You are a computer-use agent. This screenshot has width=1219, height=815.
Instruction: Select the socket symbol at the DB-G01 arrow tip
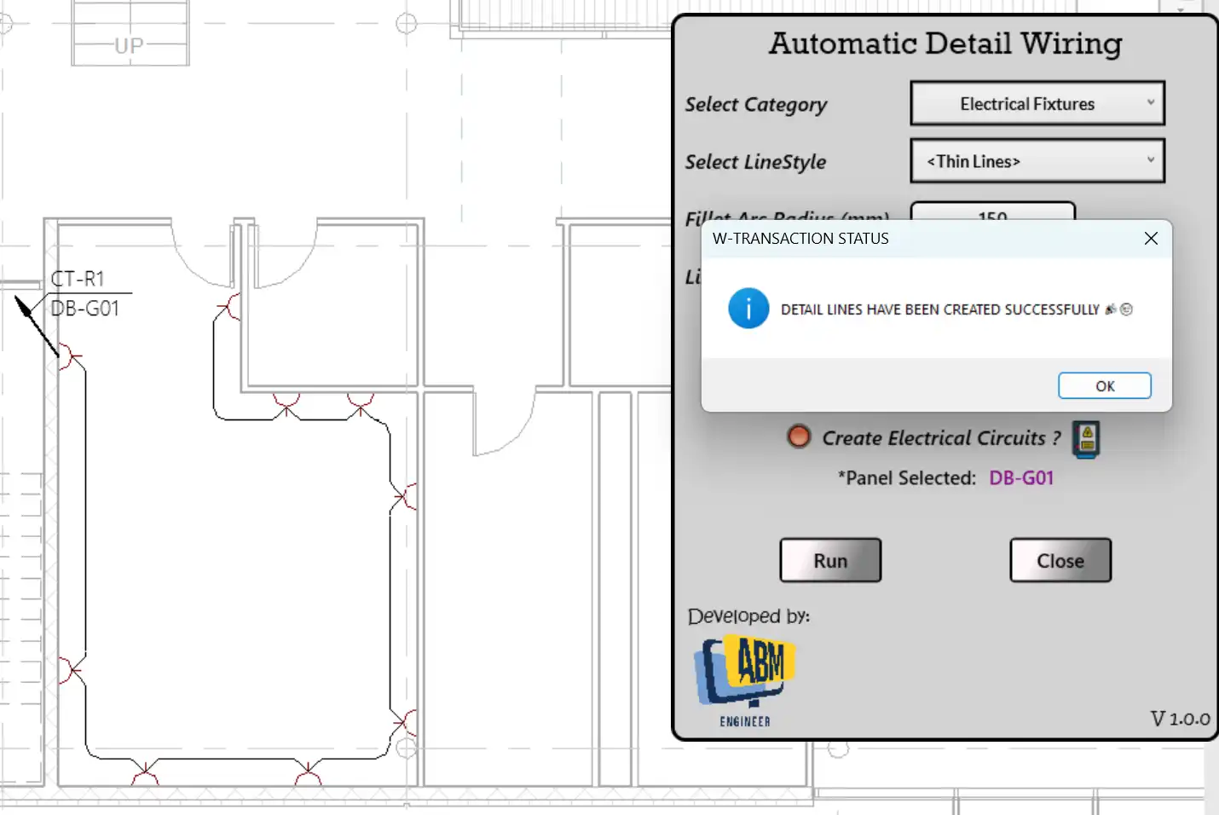pyautogui.click(x=68, y=357)
